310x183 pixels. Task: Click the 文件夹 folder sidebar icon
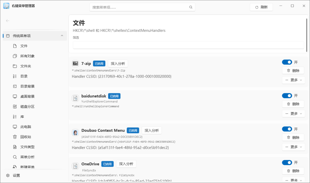coord(15,66)
